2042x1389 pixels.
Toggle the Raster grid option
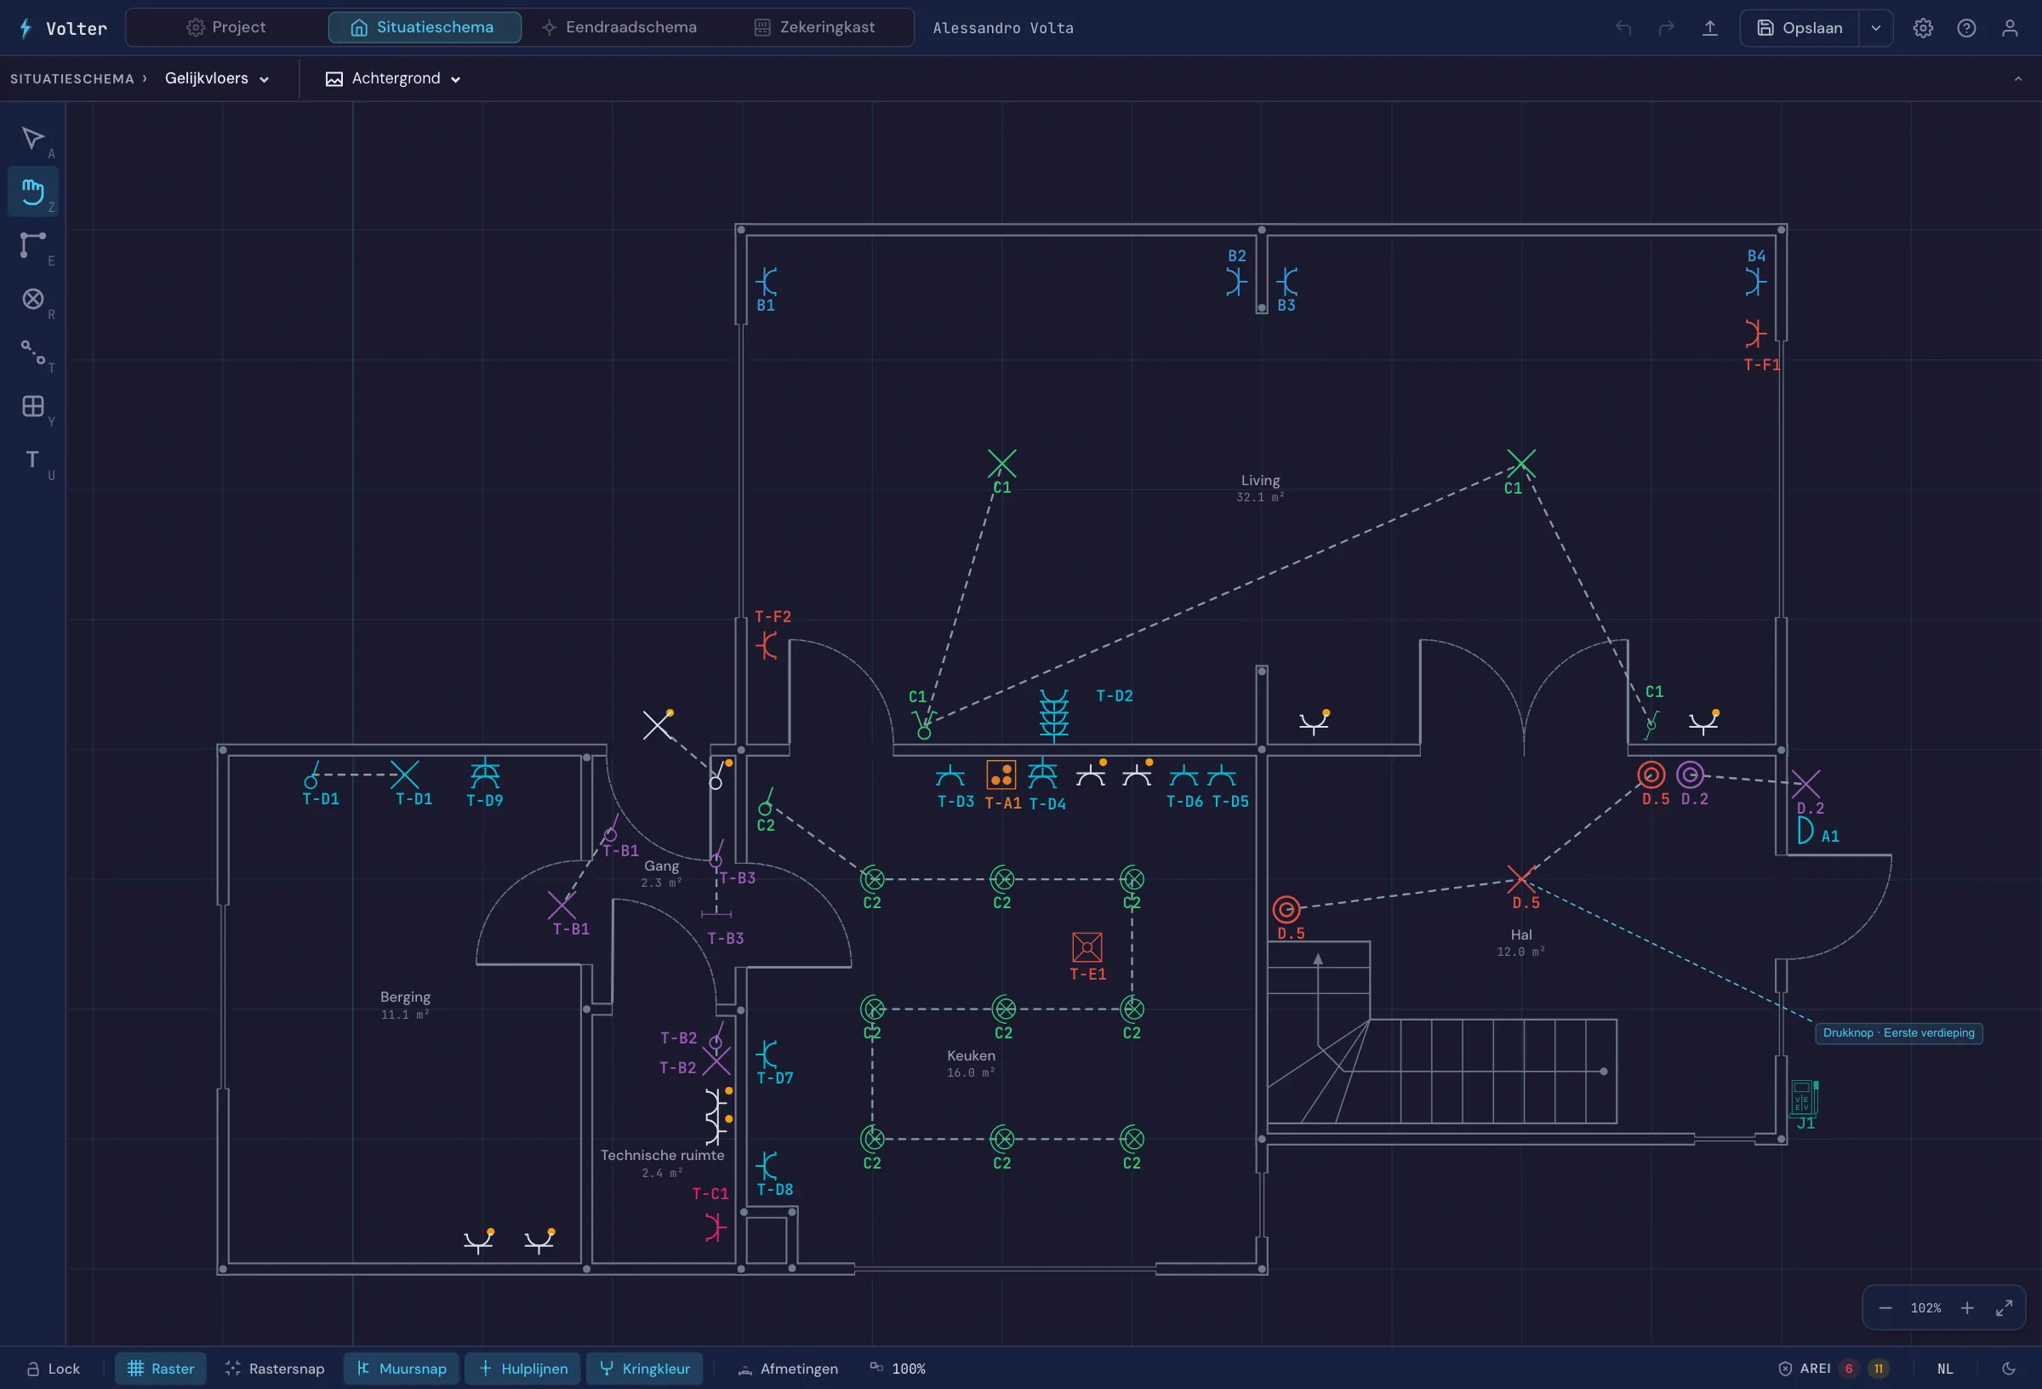pos(161,1369)
